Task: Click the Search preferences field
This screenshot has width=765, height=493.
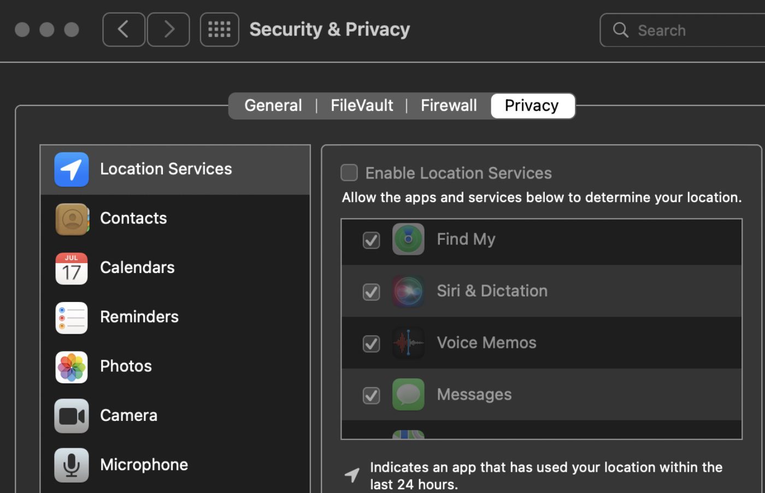Action: coord(688,31)
